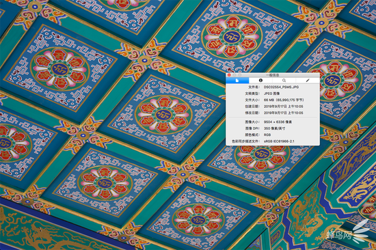Click the sRGB IEC61966-2.1 profile value
Image resolution: width=376 pixels, height=250 pixels.
[279, 141]
